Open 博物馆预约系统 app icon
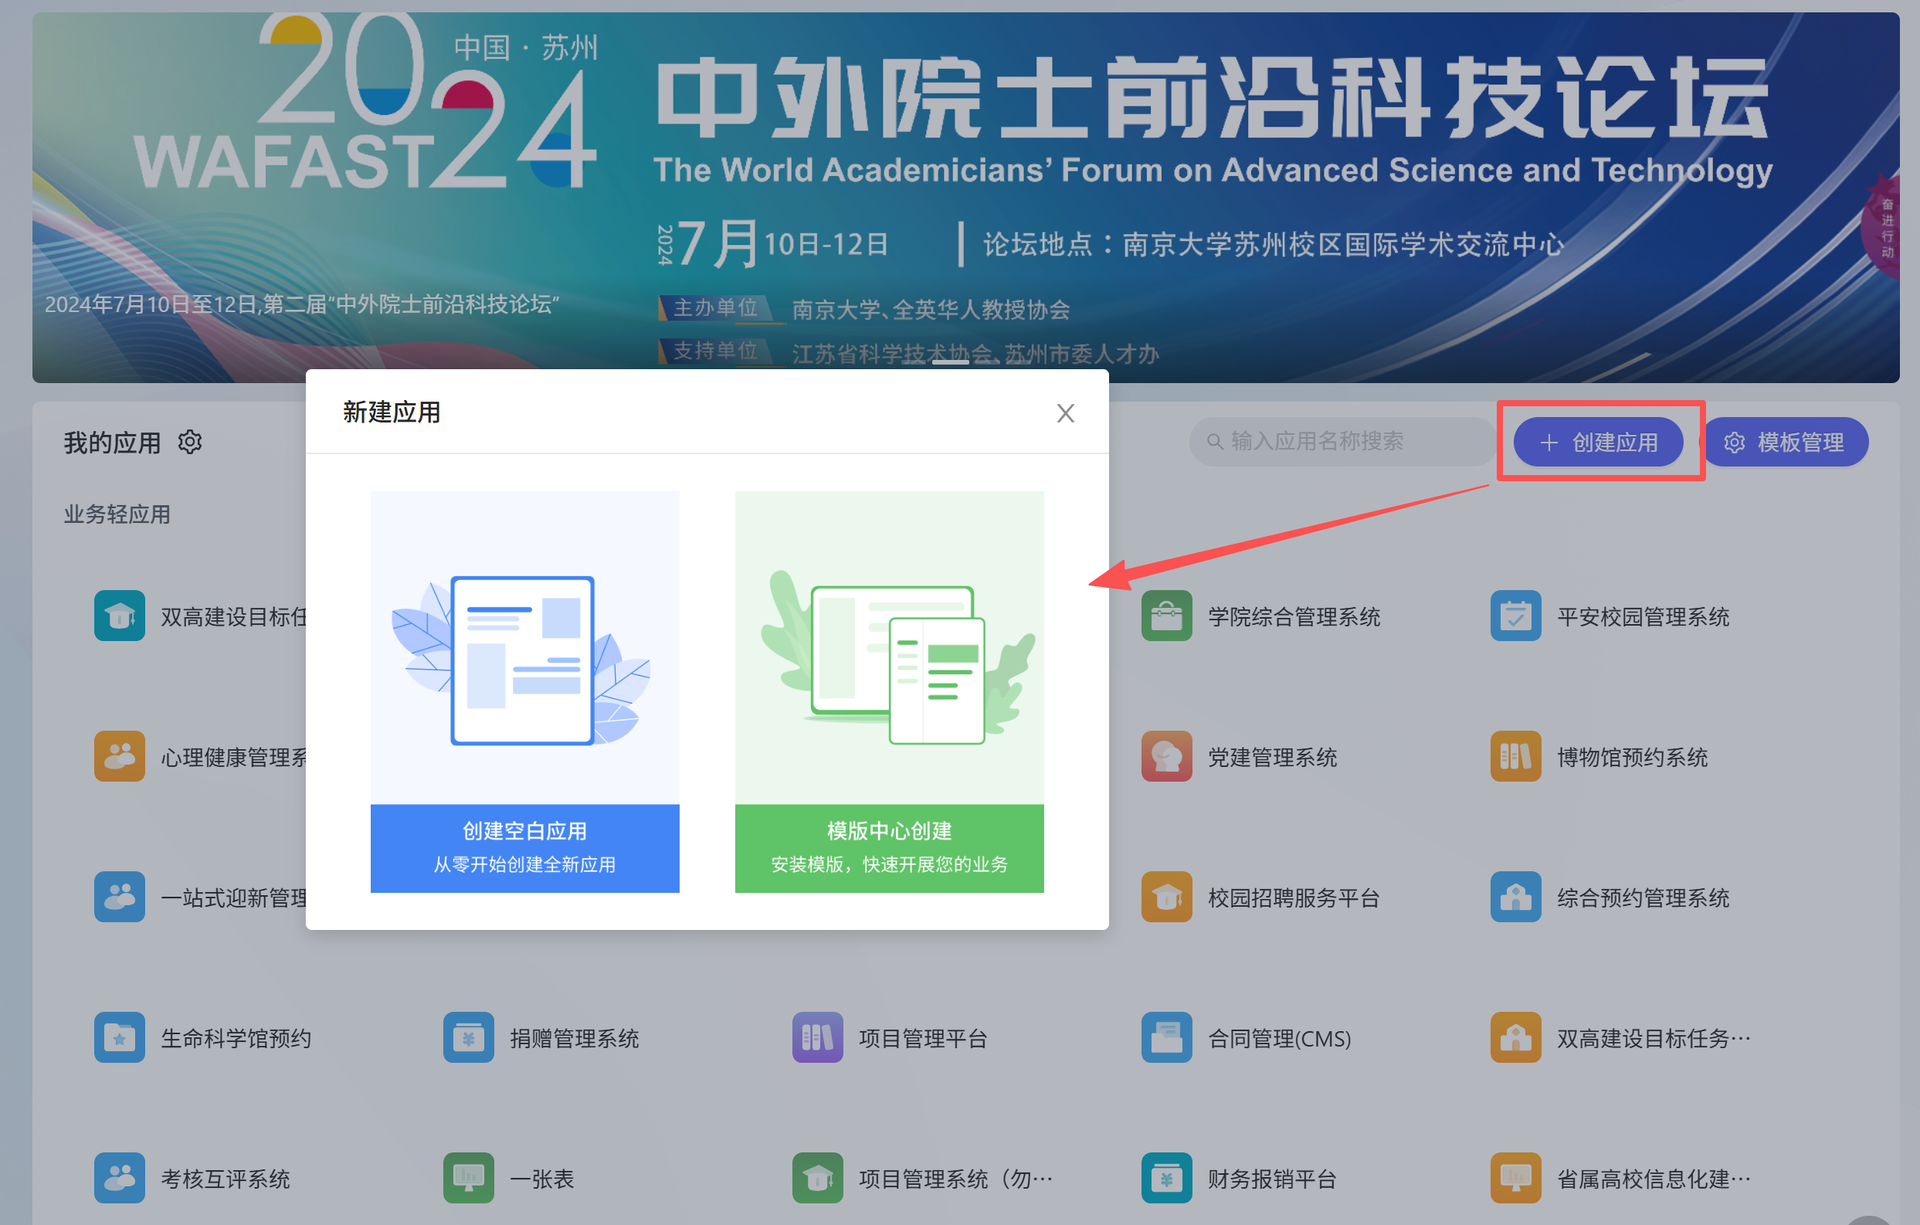Viewport: 1920px width, 1225px height. [x=1516, y=756]
